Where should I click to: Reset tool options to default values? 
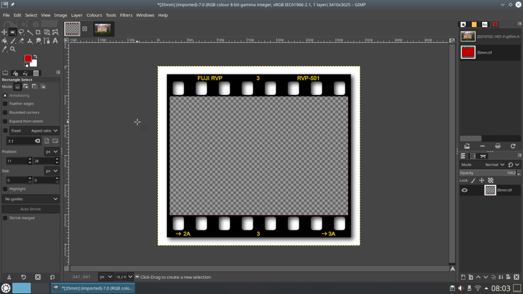53,277
